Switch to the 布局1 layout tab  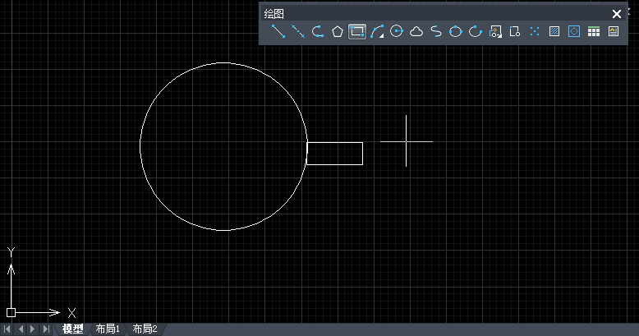point(108,329)
